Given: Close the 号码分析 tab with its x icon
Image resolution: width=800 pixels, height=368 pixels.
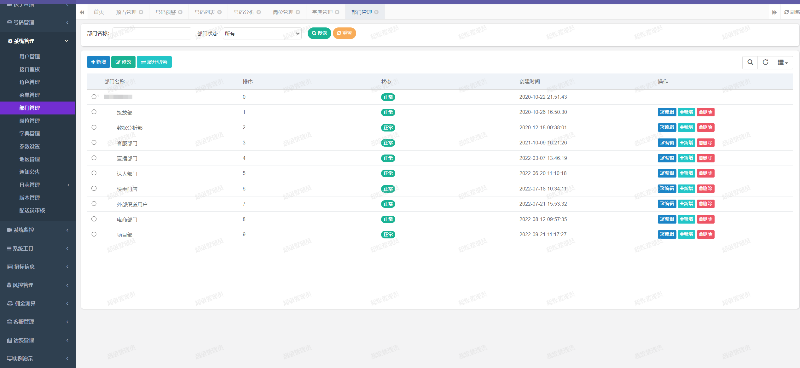Looking at the screenshot, I should [259, 12].
